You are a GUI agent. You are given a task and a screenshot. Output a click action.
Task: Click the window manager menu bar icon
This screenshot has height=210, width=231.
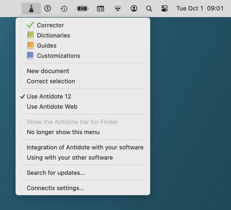(101, 9)
